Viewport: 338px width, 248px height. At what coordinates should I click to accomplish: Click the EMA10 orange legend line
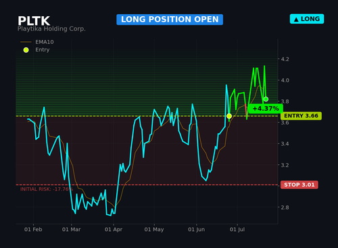26,42
